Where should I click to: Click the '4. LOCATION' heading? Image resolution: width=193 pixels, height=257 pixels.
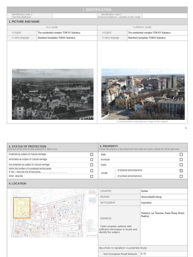(17, 183)
